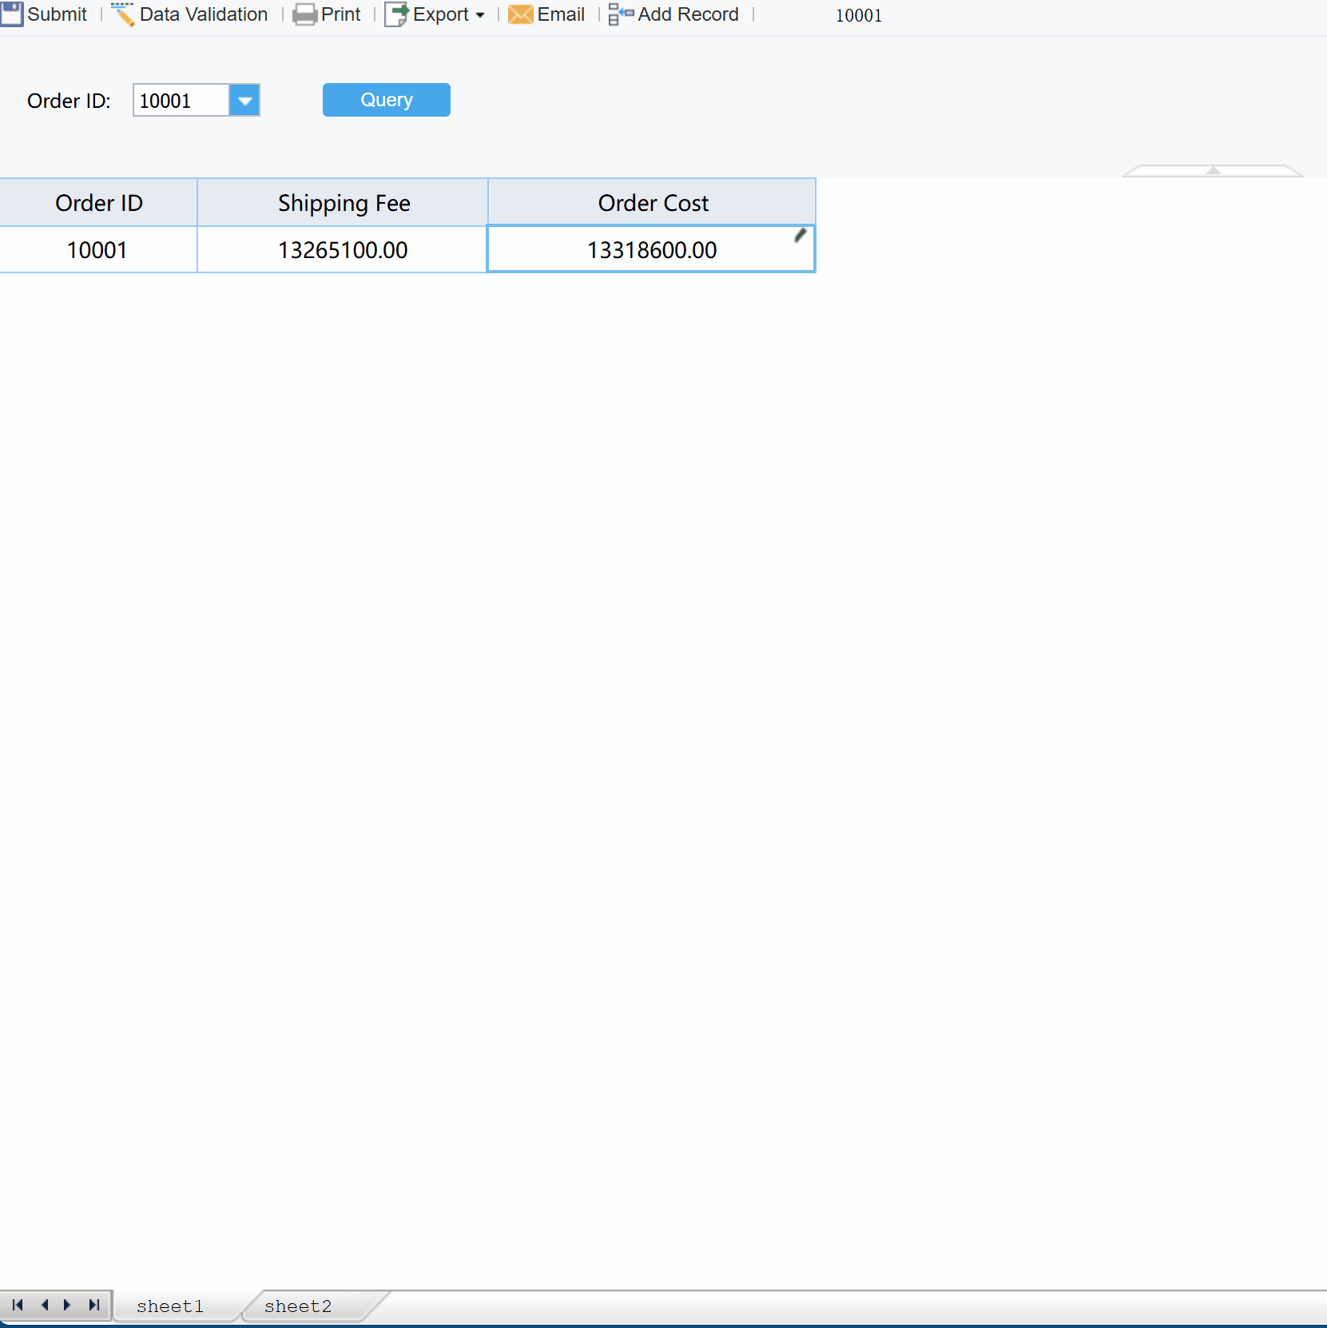Viewport: 1327px width, 1328px height.
Task: Jump to last sheet using navigation icon
Action: (93, 1305)
